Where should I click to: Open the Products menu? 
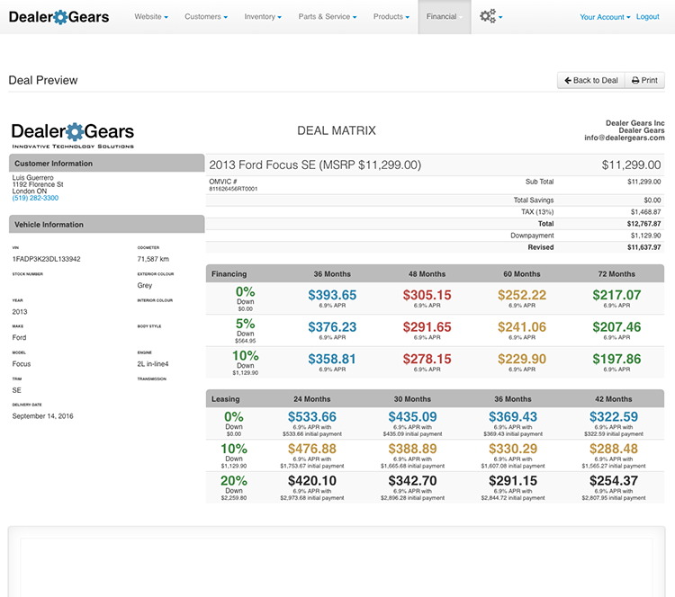(x=391, y=17)
